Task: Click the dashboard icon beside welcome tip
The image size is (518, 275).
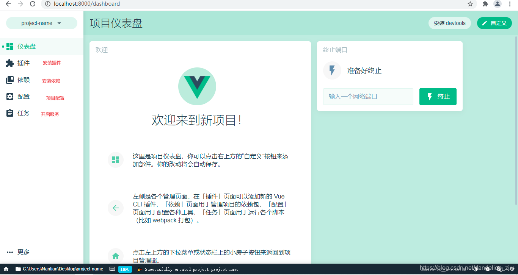Action: coord(116,160)
